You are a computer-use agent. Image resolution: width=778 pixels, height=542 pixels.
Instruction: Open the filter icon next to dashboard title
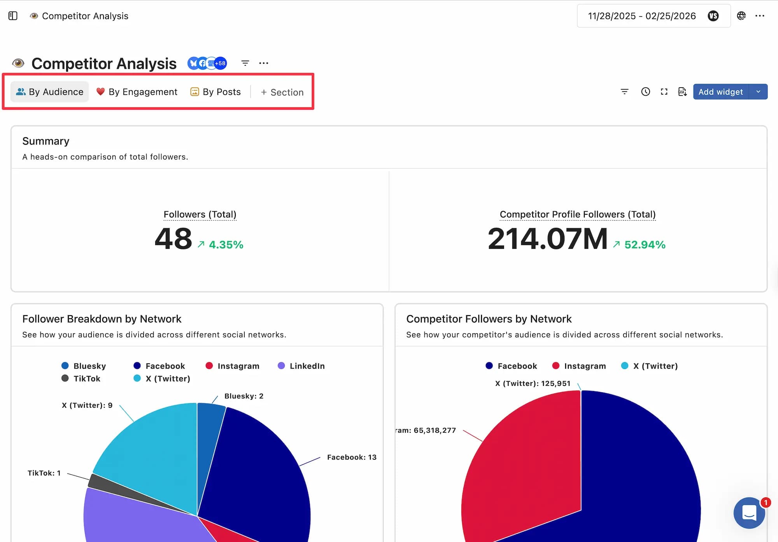tap(245, 63)
